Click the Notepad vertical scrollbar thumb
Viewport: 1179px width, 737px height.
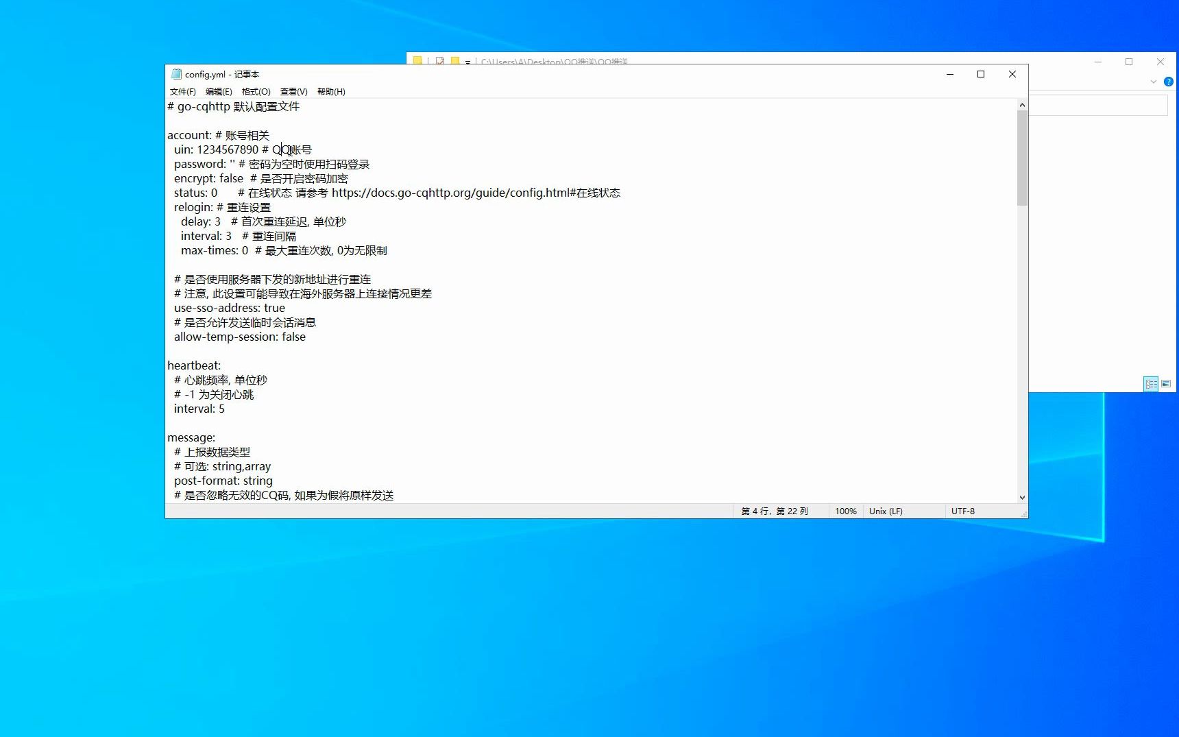(x=1022, y=158)
